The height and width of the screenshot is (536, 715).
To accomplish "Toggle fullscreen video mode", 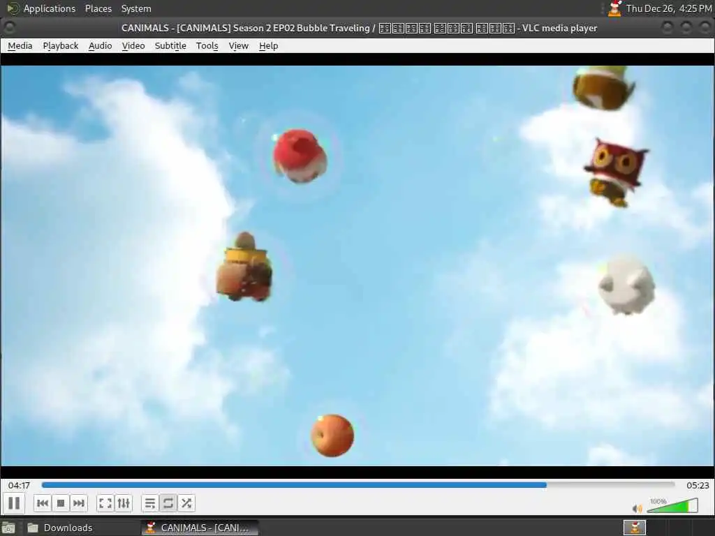I will point(105,503).
